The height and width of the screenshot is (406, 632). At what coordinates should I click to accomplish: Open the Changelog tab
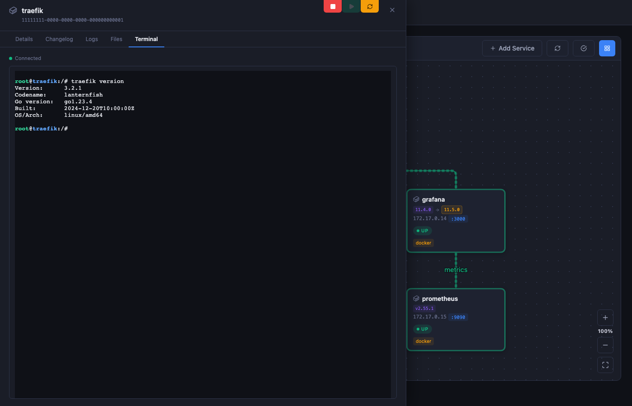[59, 39]
